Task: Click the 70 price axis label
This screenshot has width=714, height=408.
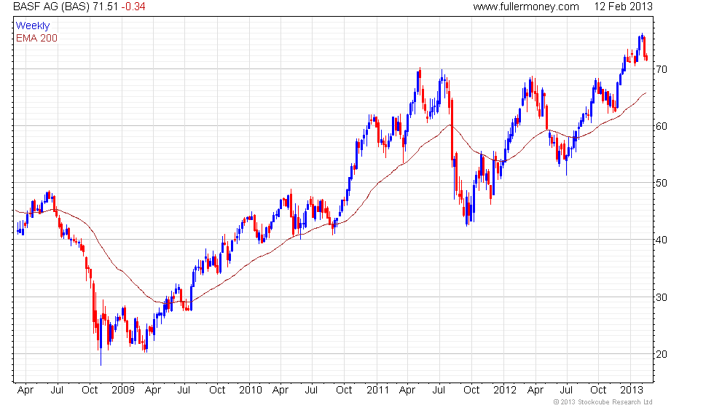Action: coord(662,70)
